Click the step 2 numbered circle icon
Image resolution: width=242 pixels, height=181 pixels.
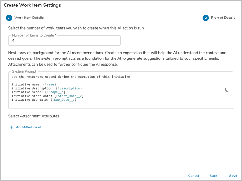coord(206,18)
